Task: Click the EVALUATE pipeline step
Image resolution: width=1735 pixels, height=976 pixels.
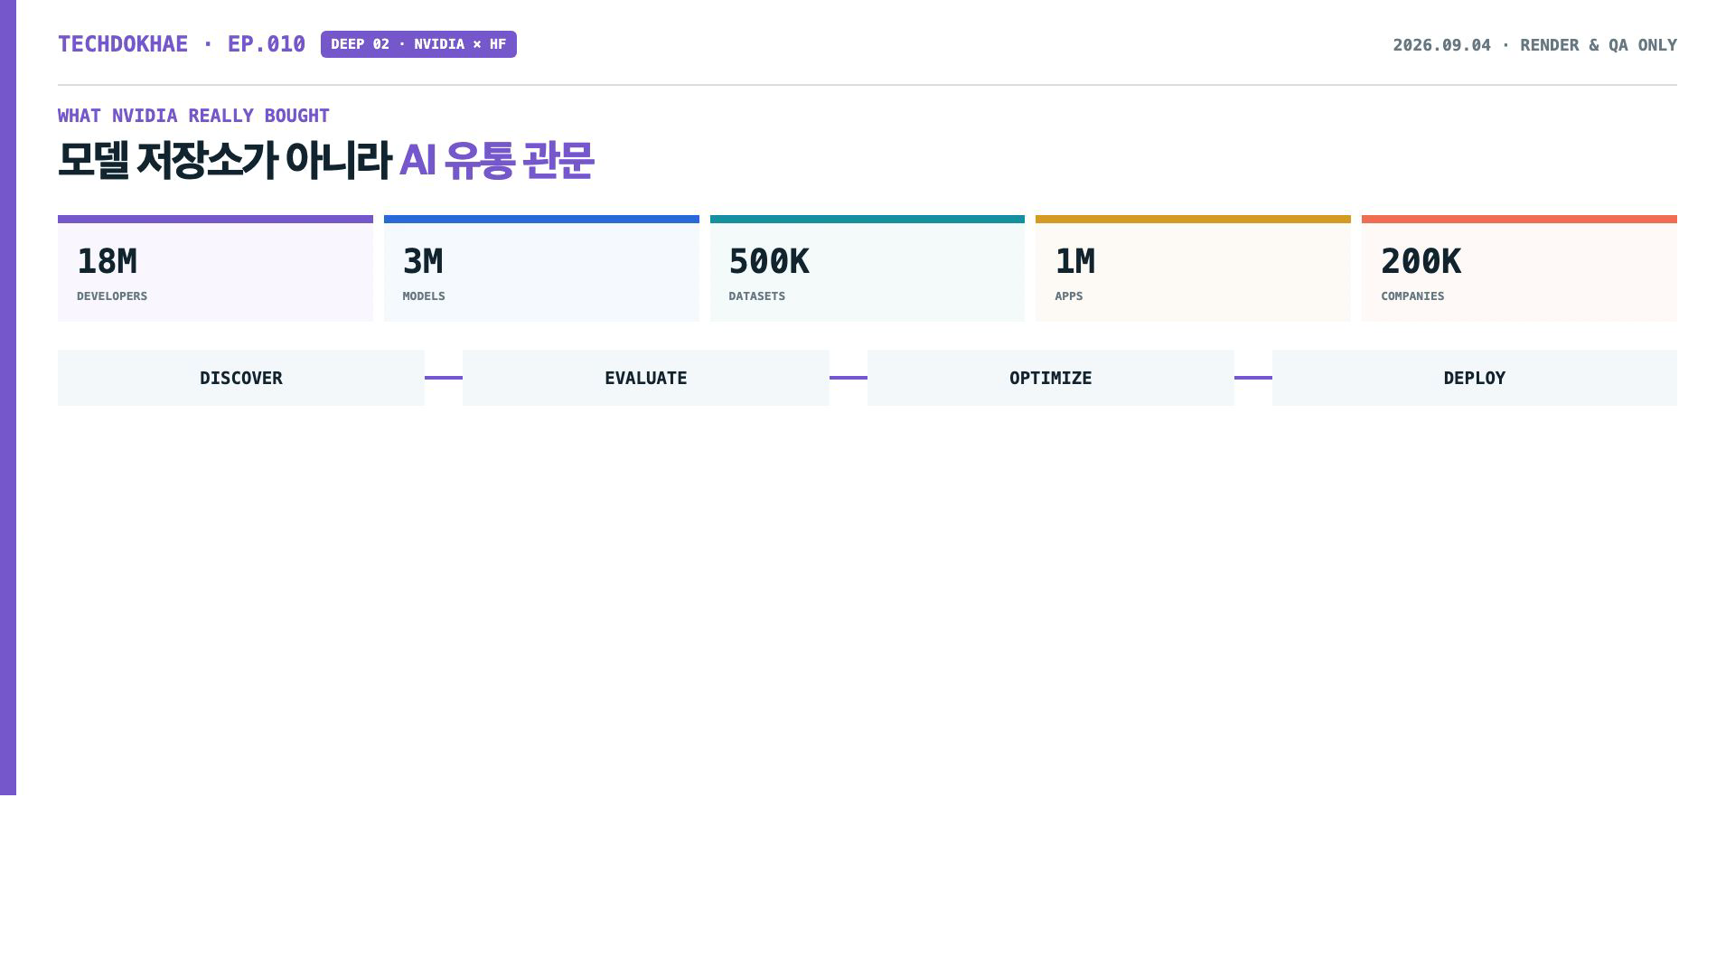Action: click(x=646, y=378)
